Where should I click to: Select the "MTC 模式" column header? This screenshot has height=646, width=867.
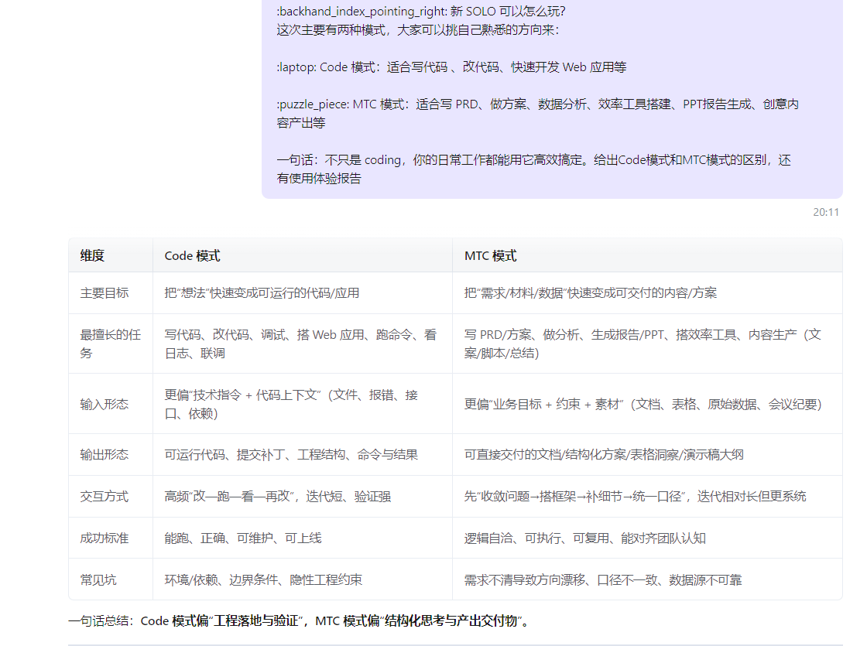pyautogui.click(x=490, y=256)
